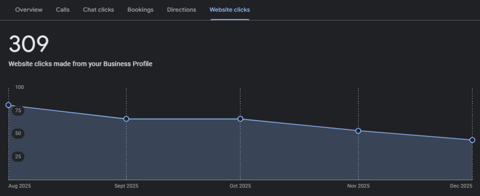Select the Nov 2025 data point marker
Screen dimensions: 480x196
pos(358,131)
